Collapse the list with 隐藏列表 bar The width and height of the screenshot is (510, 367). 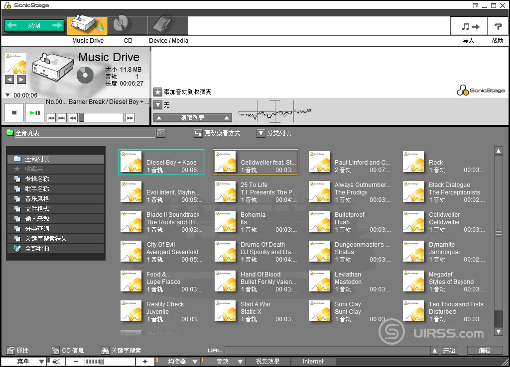(193, 117)
